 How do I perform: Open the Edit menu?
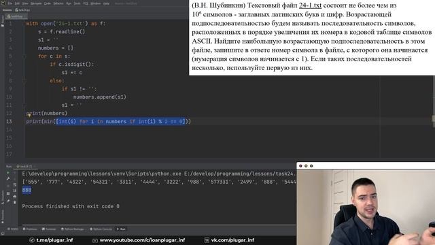[17, 3]
